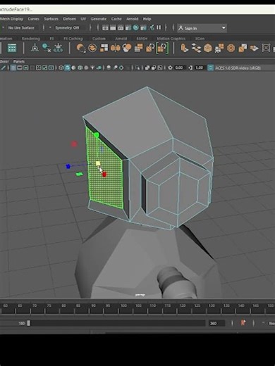Click the orange-and-white squares shelf icon

pyautogui.click(x=104, y=48)
